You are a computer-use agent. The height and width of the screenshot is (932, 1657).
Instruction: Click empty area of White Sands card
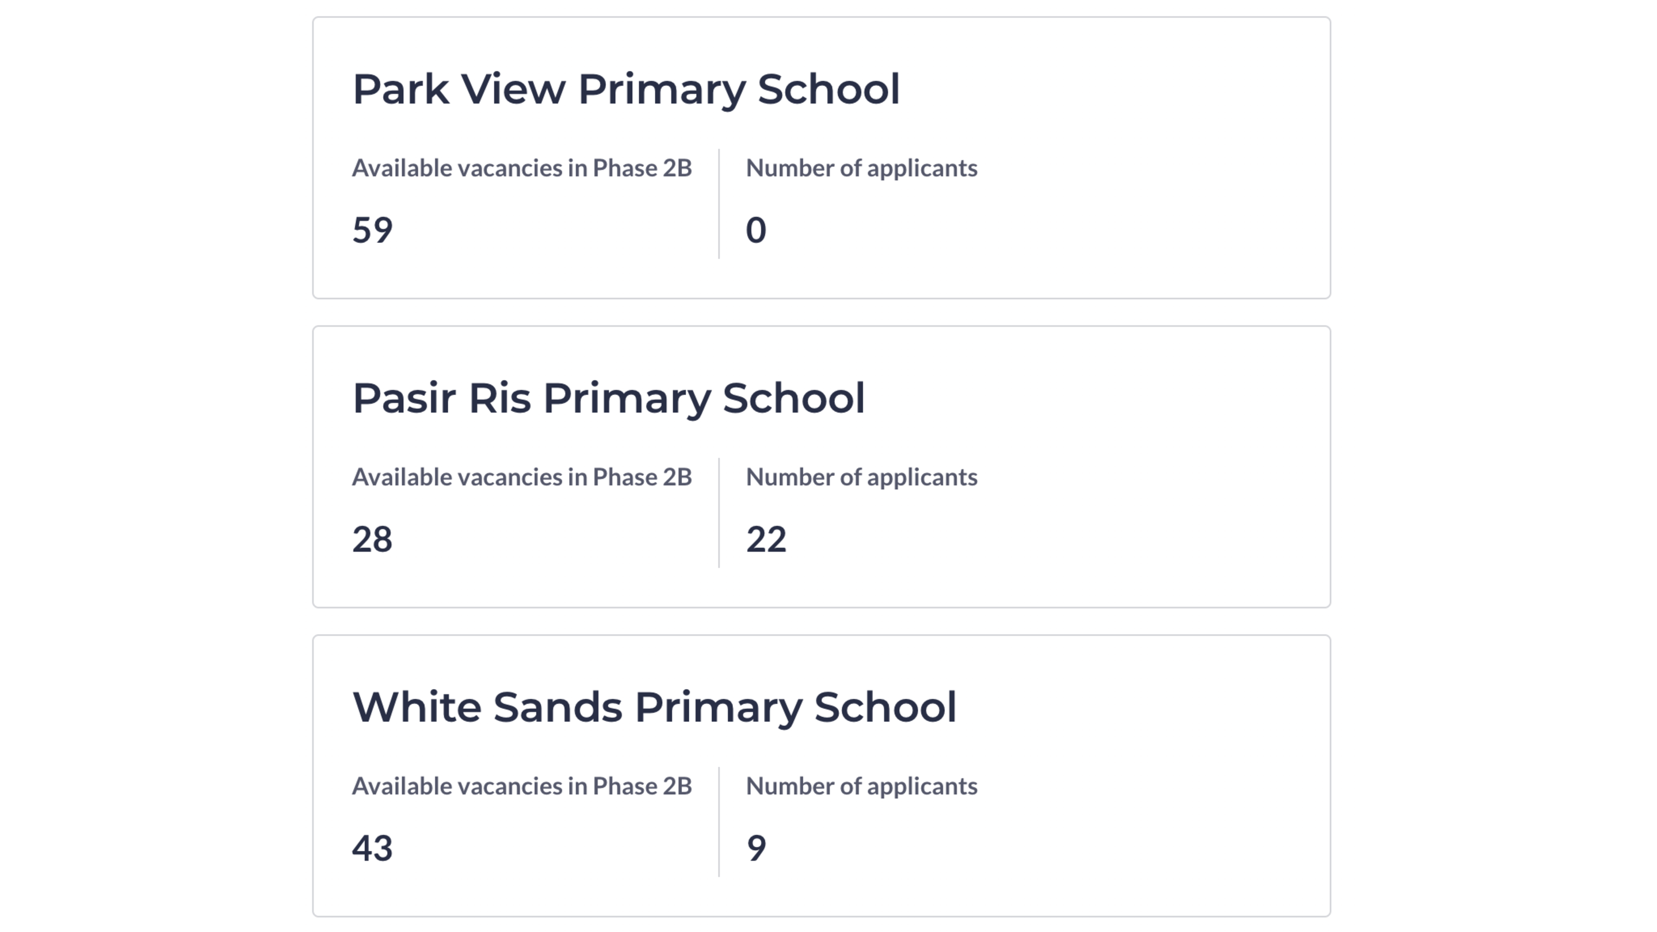1158,823
